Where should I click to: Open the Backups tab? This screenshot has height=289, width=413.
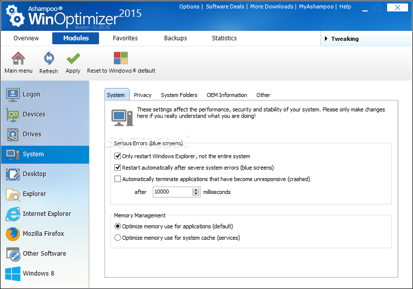point(176,38)
